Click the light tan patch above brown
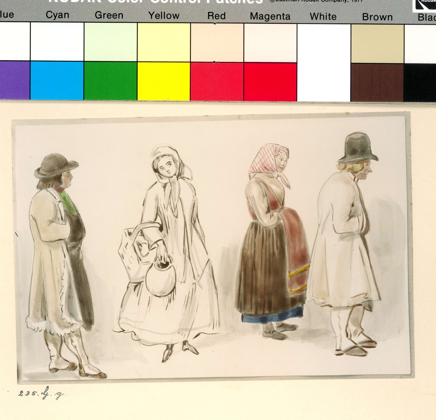Viewport: 436px width, 420px height. [x=377, y=44]
